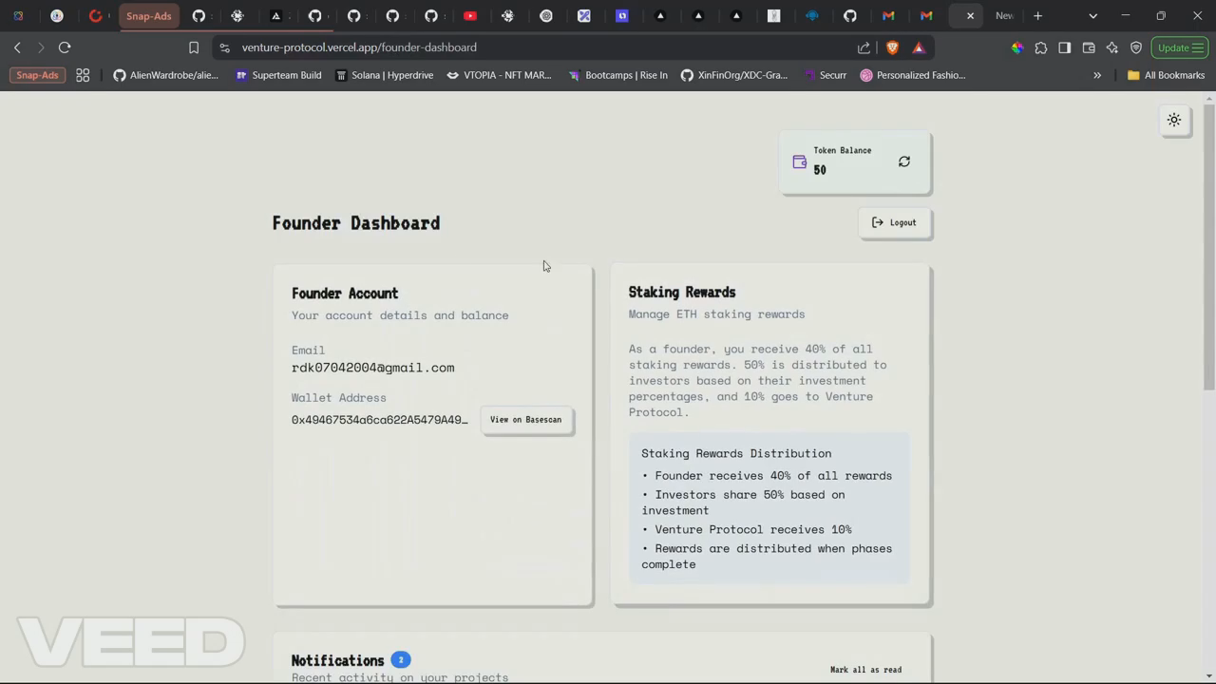
Task: Toggle the browser sidebar panel
Action: coord(1065,47)
